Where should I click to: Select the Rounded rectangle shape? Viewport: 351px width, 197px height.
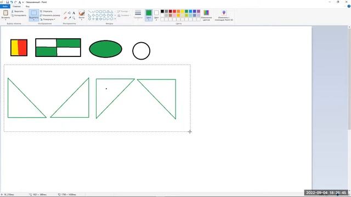pyautogui.click(x=104, y=11)
